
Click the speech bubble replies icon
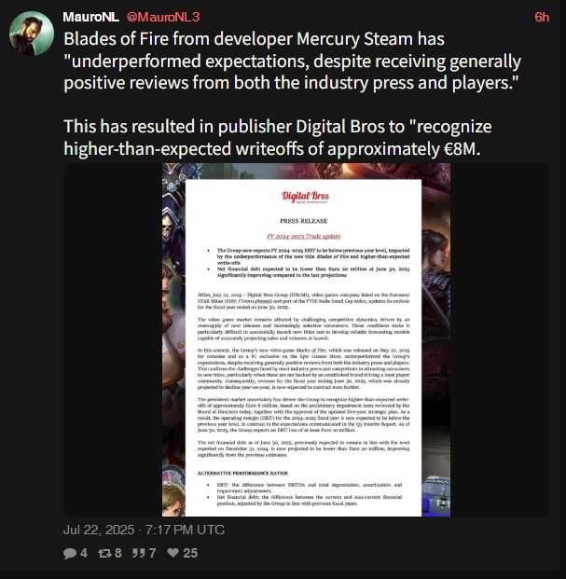[70, 553]
